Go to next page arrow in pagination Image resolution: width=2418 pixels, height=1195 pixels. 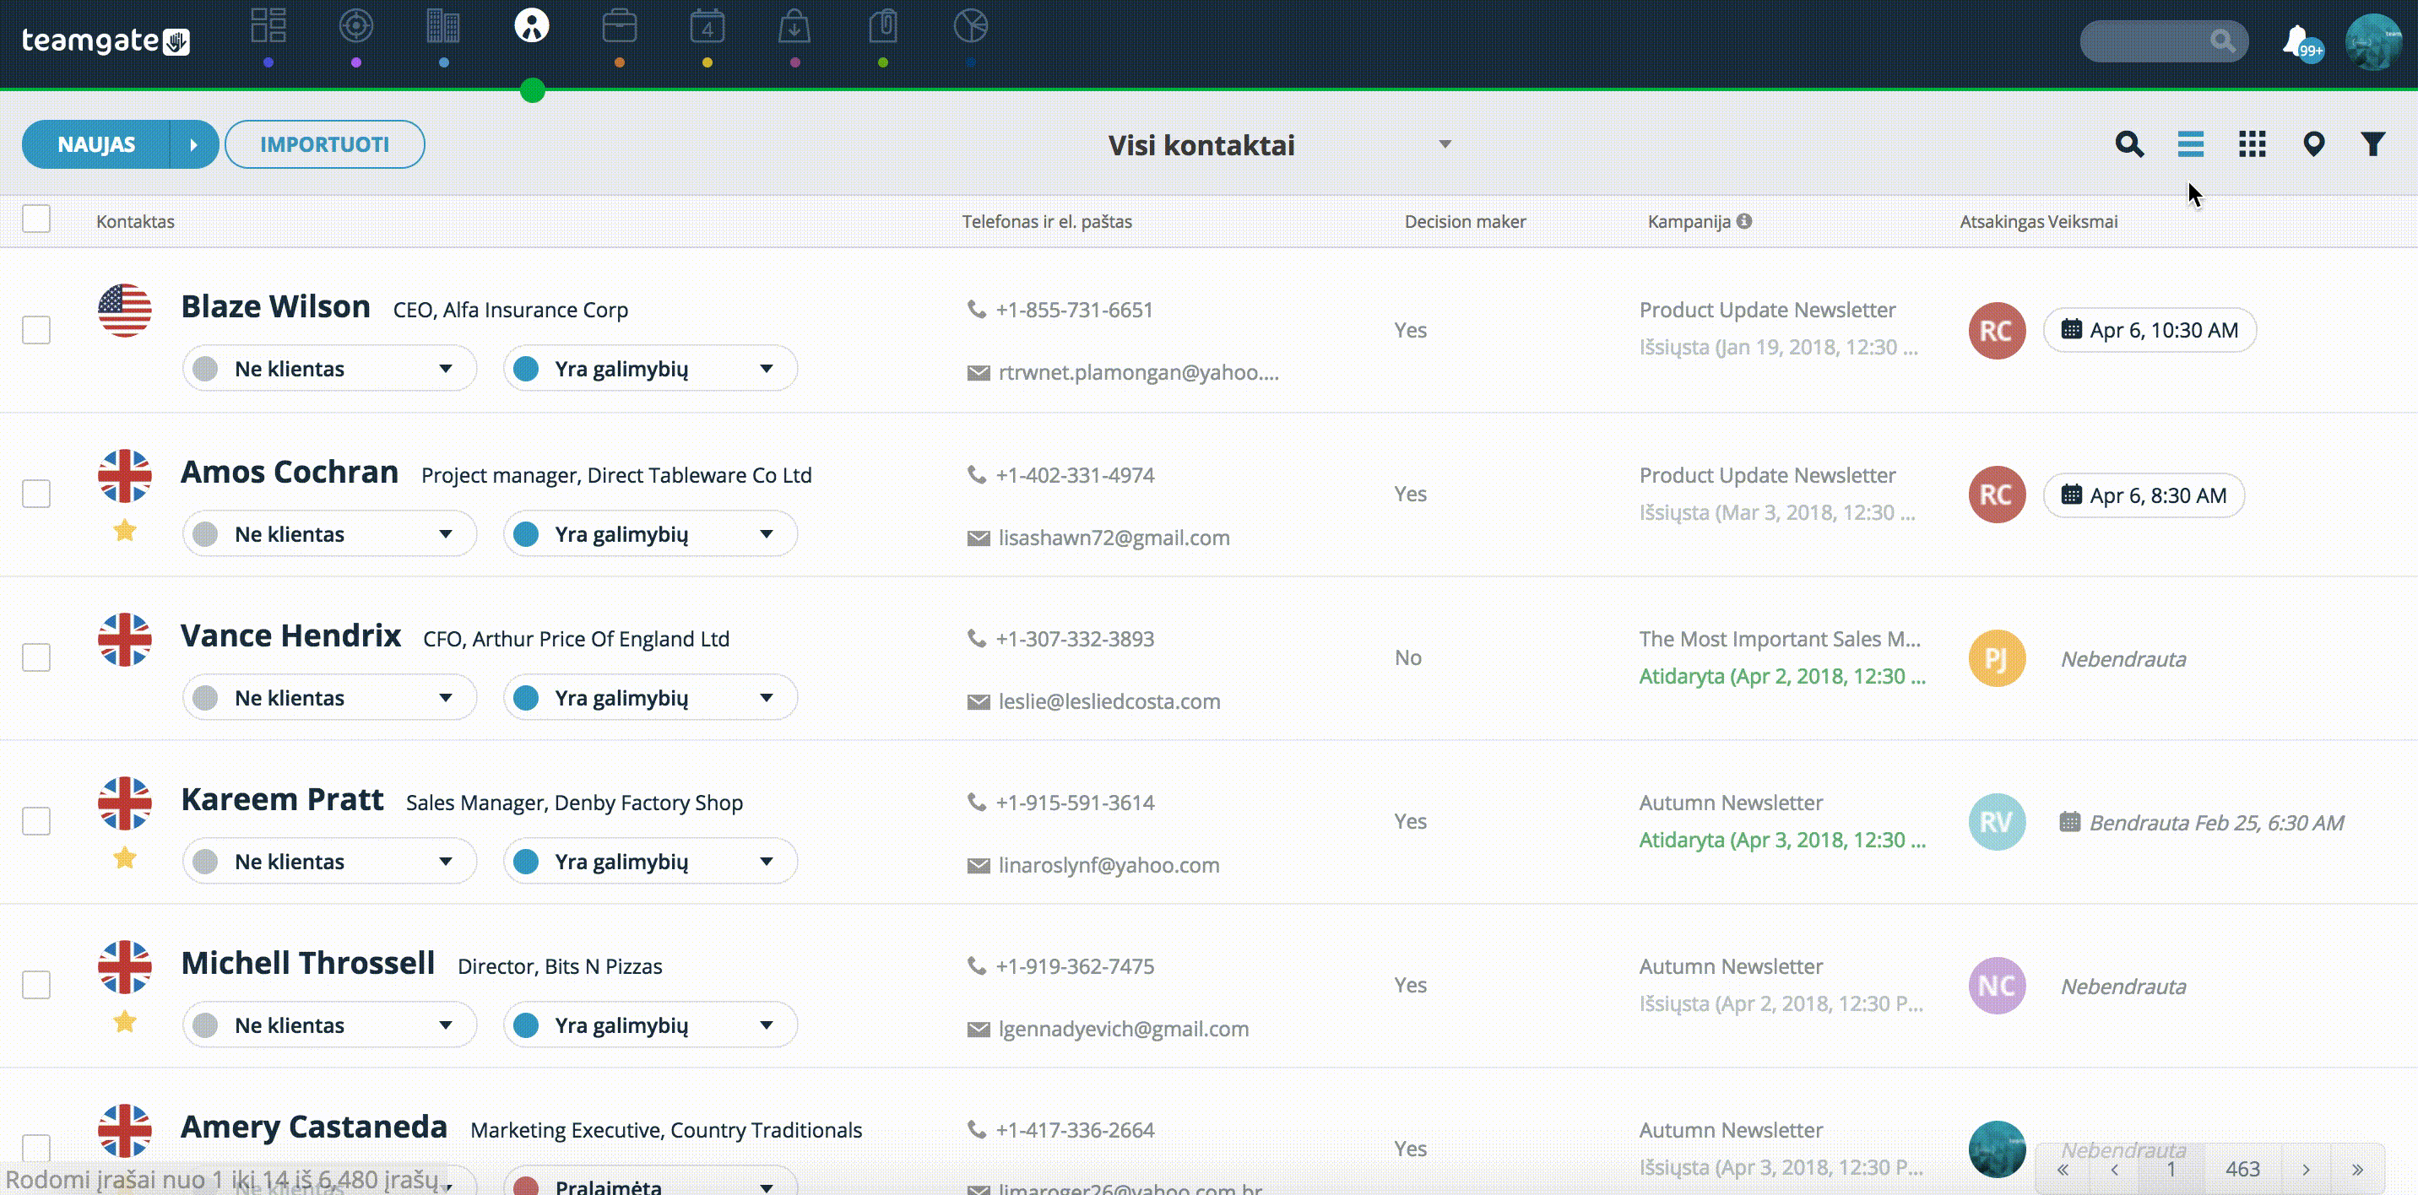tap(2306, 1170)
